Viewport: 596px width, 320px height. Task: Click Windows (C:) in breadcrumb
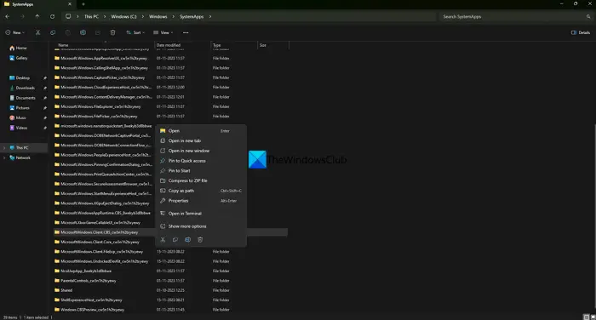[x=123, y=17]
